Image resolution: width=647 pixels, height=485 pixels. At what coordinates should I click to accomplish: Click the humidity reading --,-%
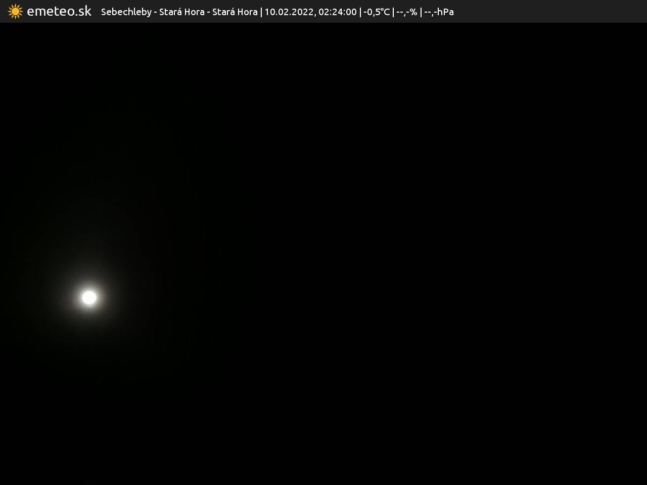406,12
